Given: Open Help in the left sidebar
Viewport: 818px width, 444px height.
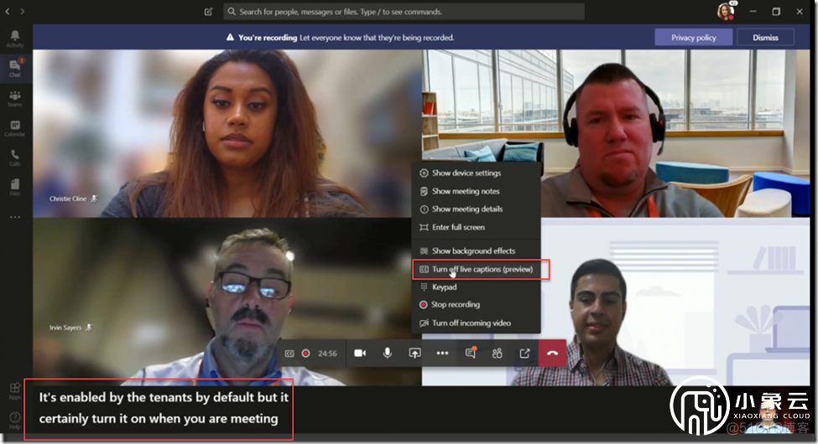Looking at the screenshot, I should 14,420.
